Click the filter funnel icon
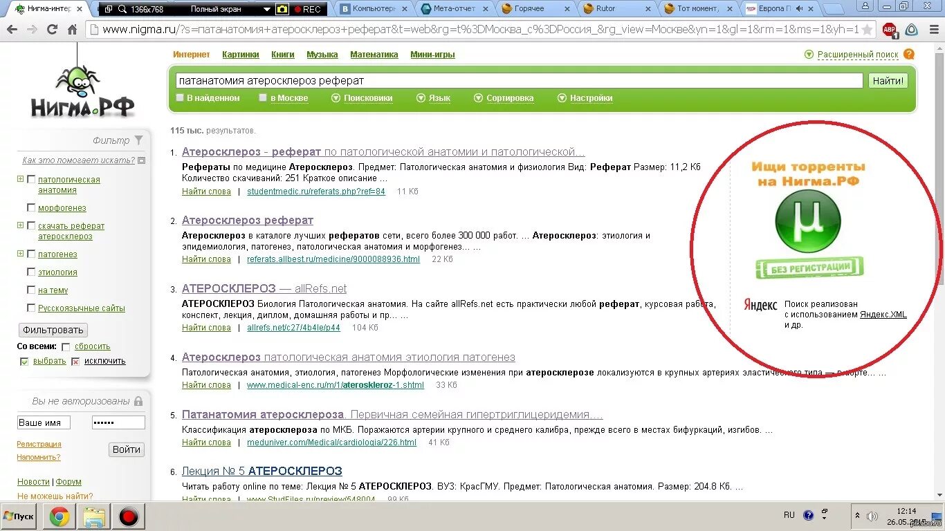 coord(139,140)
